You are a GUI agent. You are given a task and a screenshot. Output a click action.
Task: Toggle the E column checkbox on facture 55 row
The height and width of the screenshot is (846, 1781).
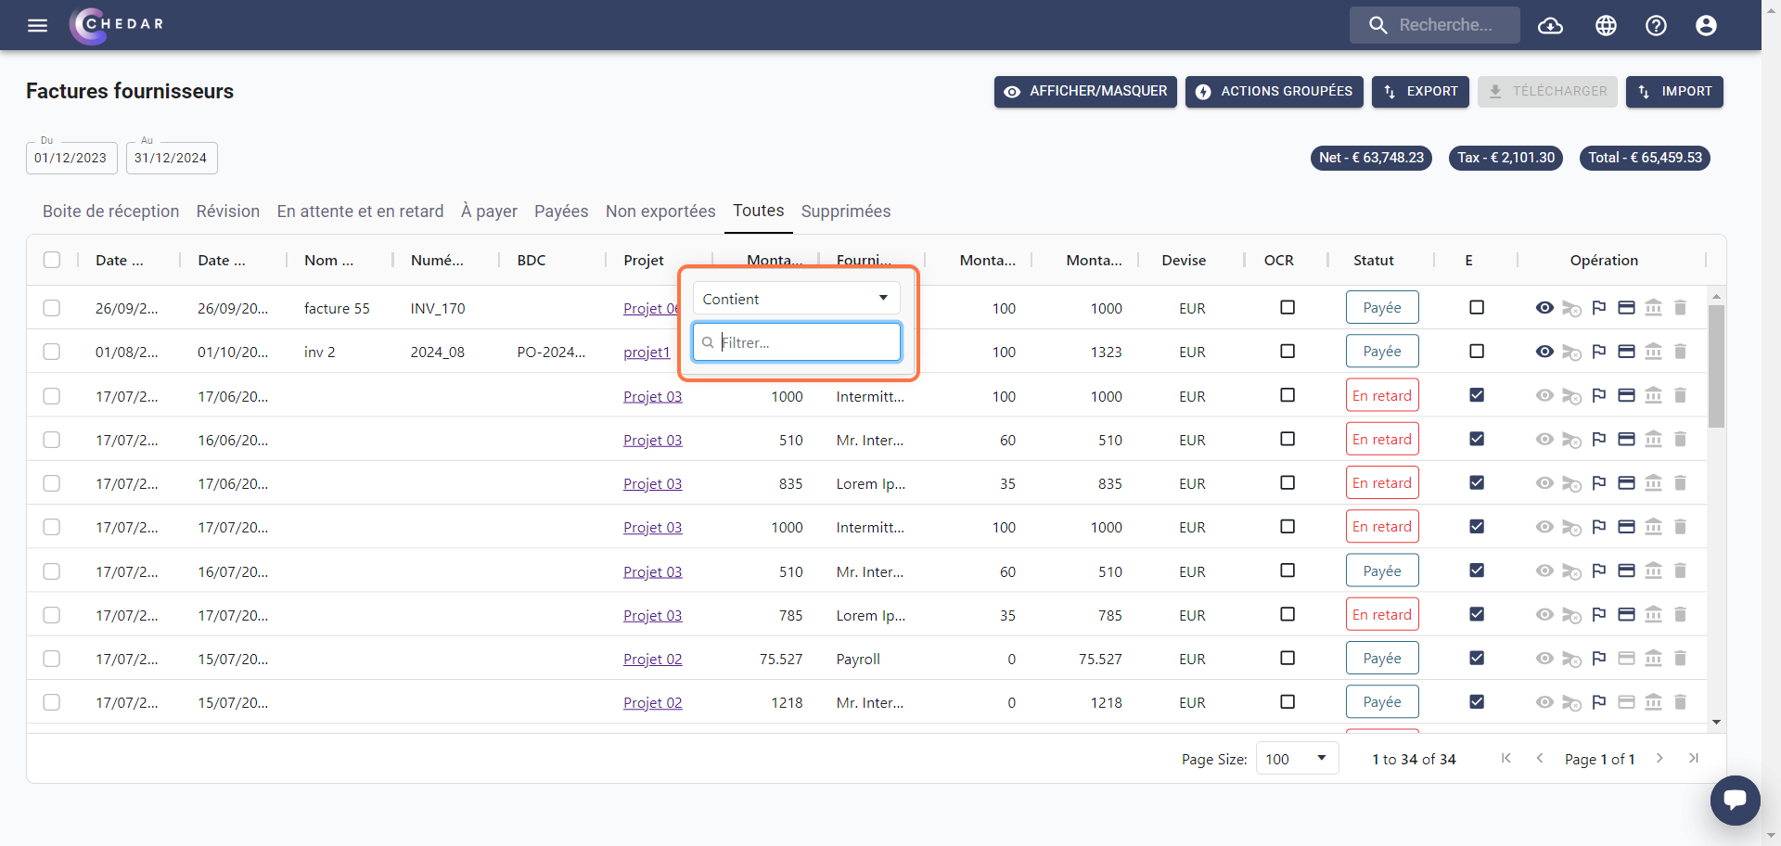[1477, 307]
